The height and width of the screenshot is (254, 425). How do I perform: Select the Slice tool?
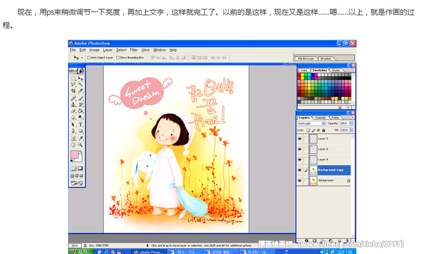[80, 91]
